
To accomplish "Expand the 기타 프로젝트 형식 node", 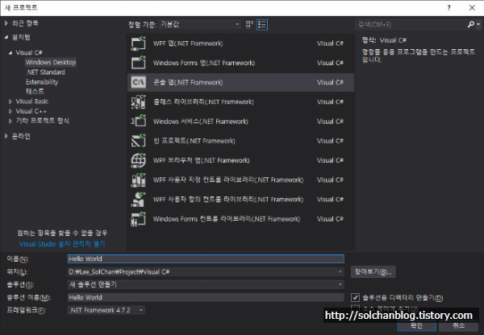I will tap(10, 121).
